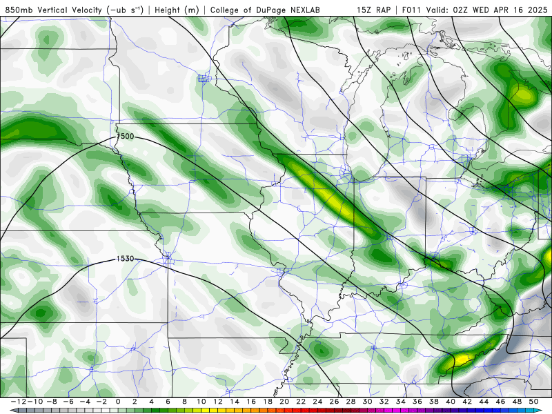Click the '850mb Vertical Velocity' title text

(x=54, y=10)
